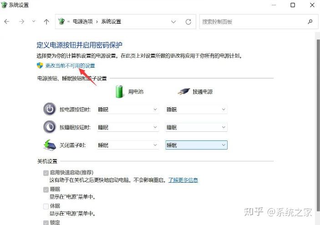Click the 用电池 column label
The width and height of the screenshot is (320, 225).
[136, 92]
